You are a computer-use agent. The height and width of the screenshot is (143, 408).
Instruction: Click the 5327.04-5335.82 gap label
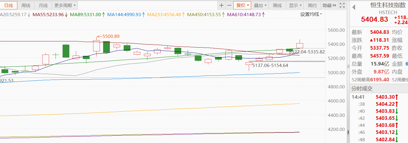click(307, 52)
